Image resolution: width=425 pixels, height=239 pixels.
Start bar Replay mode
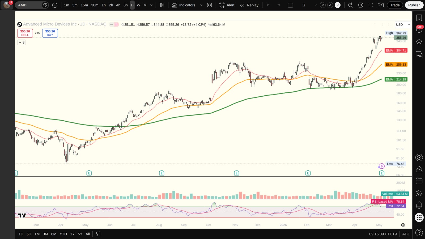tap(249, 5)
